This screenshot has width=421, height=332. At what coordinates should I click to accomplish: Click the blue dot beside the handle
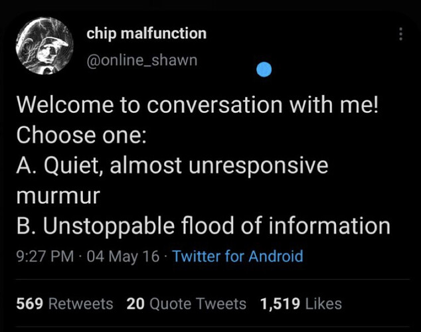[264, 69]
